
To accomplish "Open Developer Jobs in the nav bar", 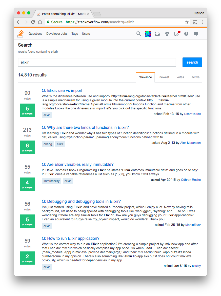I will pyautogui.click(x=57, y=34).
